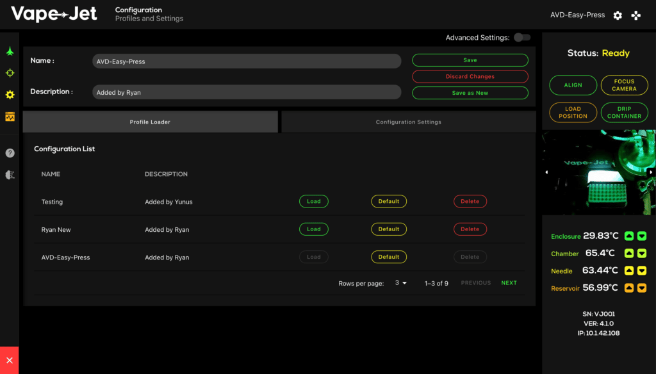Raise the Chamber temperature setpoint
This screenshot has height=374, width=656.
pos(629,253)
